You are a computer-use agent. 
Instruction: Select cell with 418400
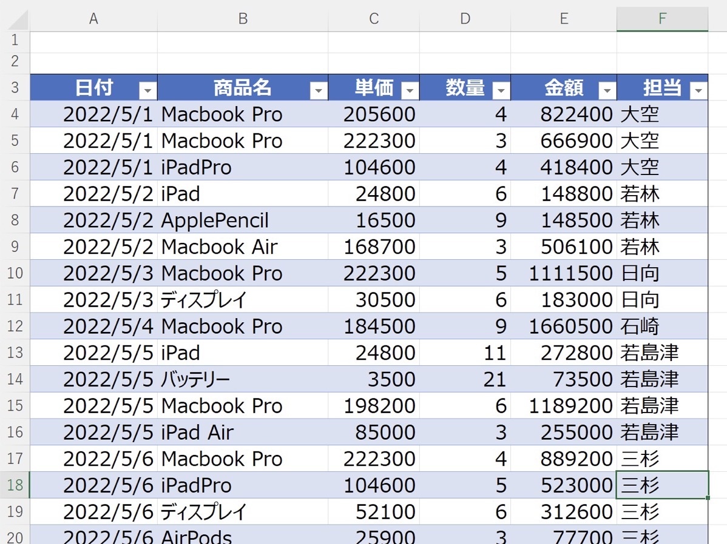(x=564, y=167)
